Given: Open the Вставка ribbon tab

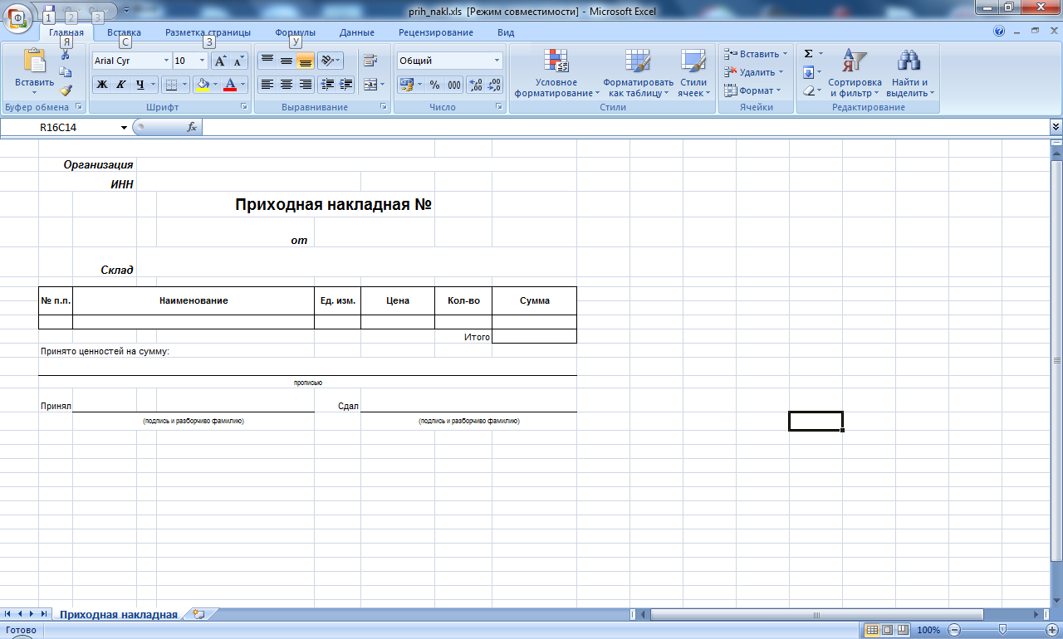Looking at the screenshot, I should point(124,32).
